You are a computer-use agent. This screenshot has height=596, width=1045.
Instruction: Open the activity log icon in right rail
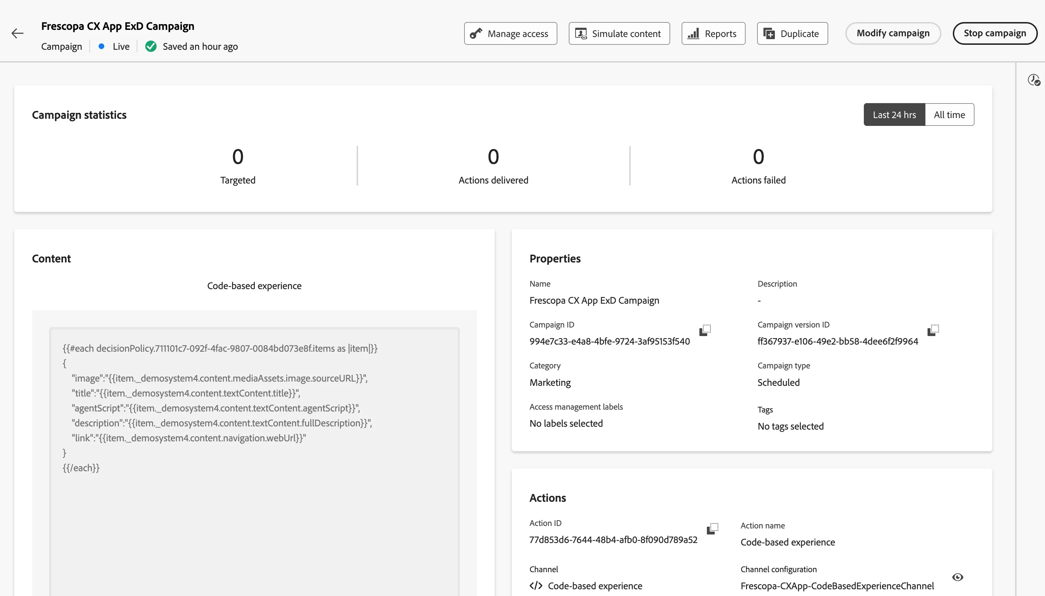tap(1034, 80)
